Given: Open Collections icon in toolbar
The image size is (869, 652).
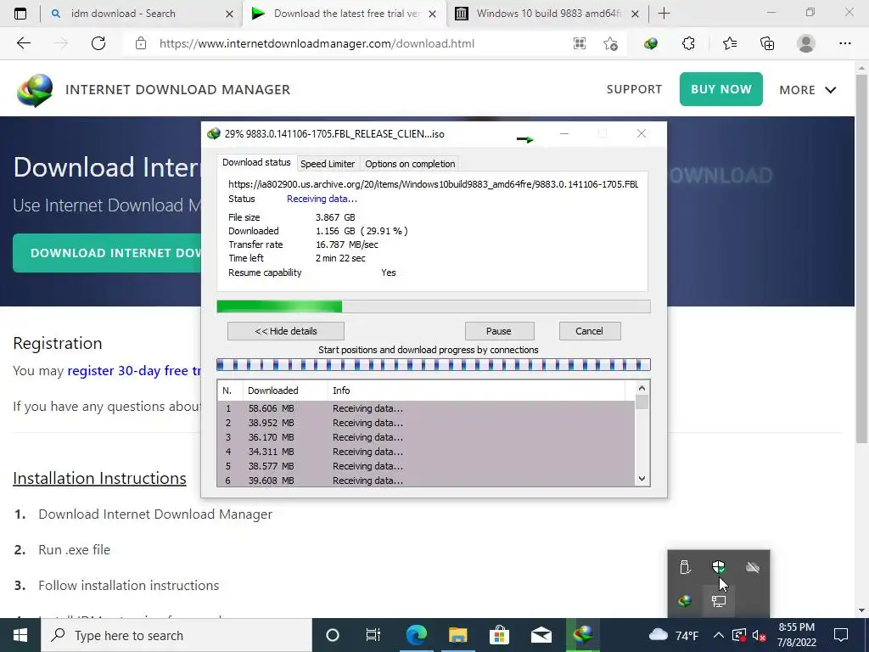Looking at the screenshot, I should pos(767,43).
